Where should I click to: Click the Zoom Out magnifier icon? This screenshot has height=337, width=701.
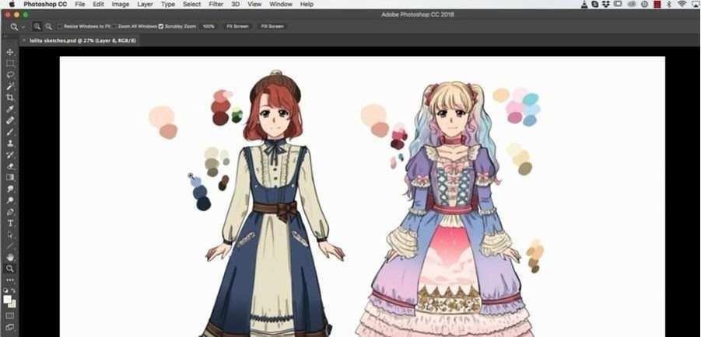pos(48,26)
